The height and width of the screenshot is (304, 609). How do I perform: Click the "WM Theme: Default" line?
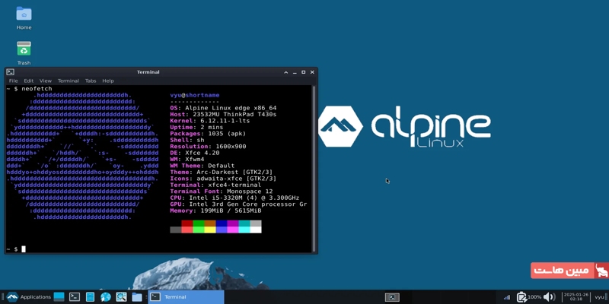point(202,166)
